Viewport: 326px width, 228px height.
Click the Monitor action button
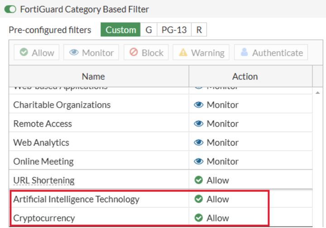91,52
